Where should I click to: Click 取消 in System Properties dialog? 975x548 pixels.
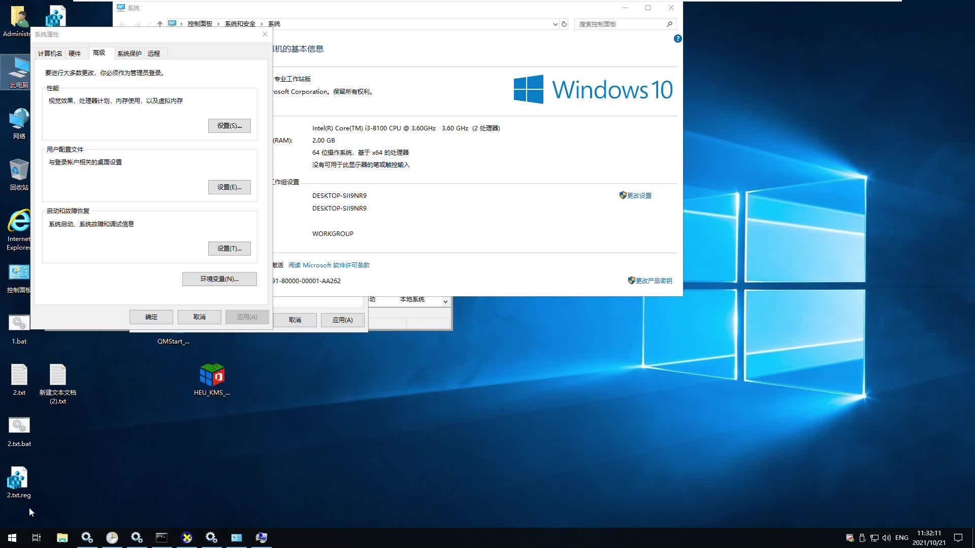click(x=199, y=317)
